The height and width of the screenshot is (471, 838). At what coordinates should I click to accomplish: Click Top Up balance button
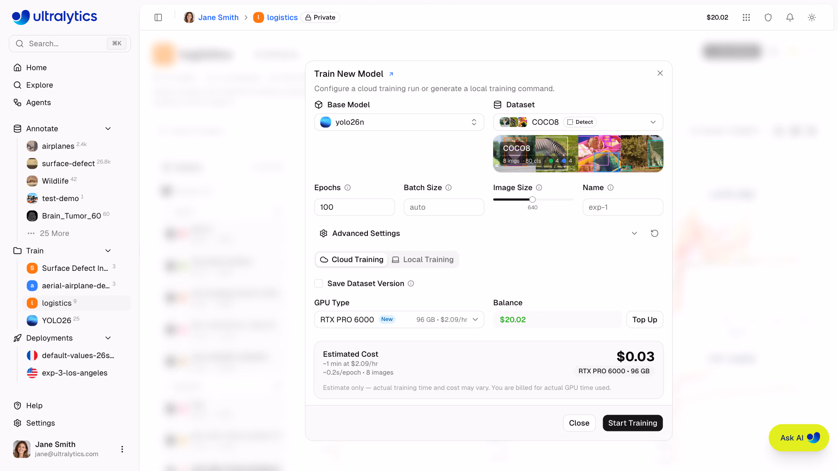pos(645,320)
